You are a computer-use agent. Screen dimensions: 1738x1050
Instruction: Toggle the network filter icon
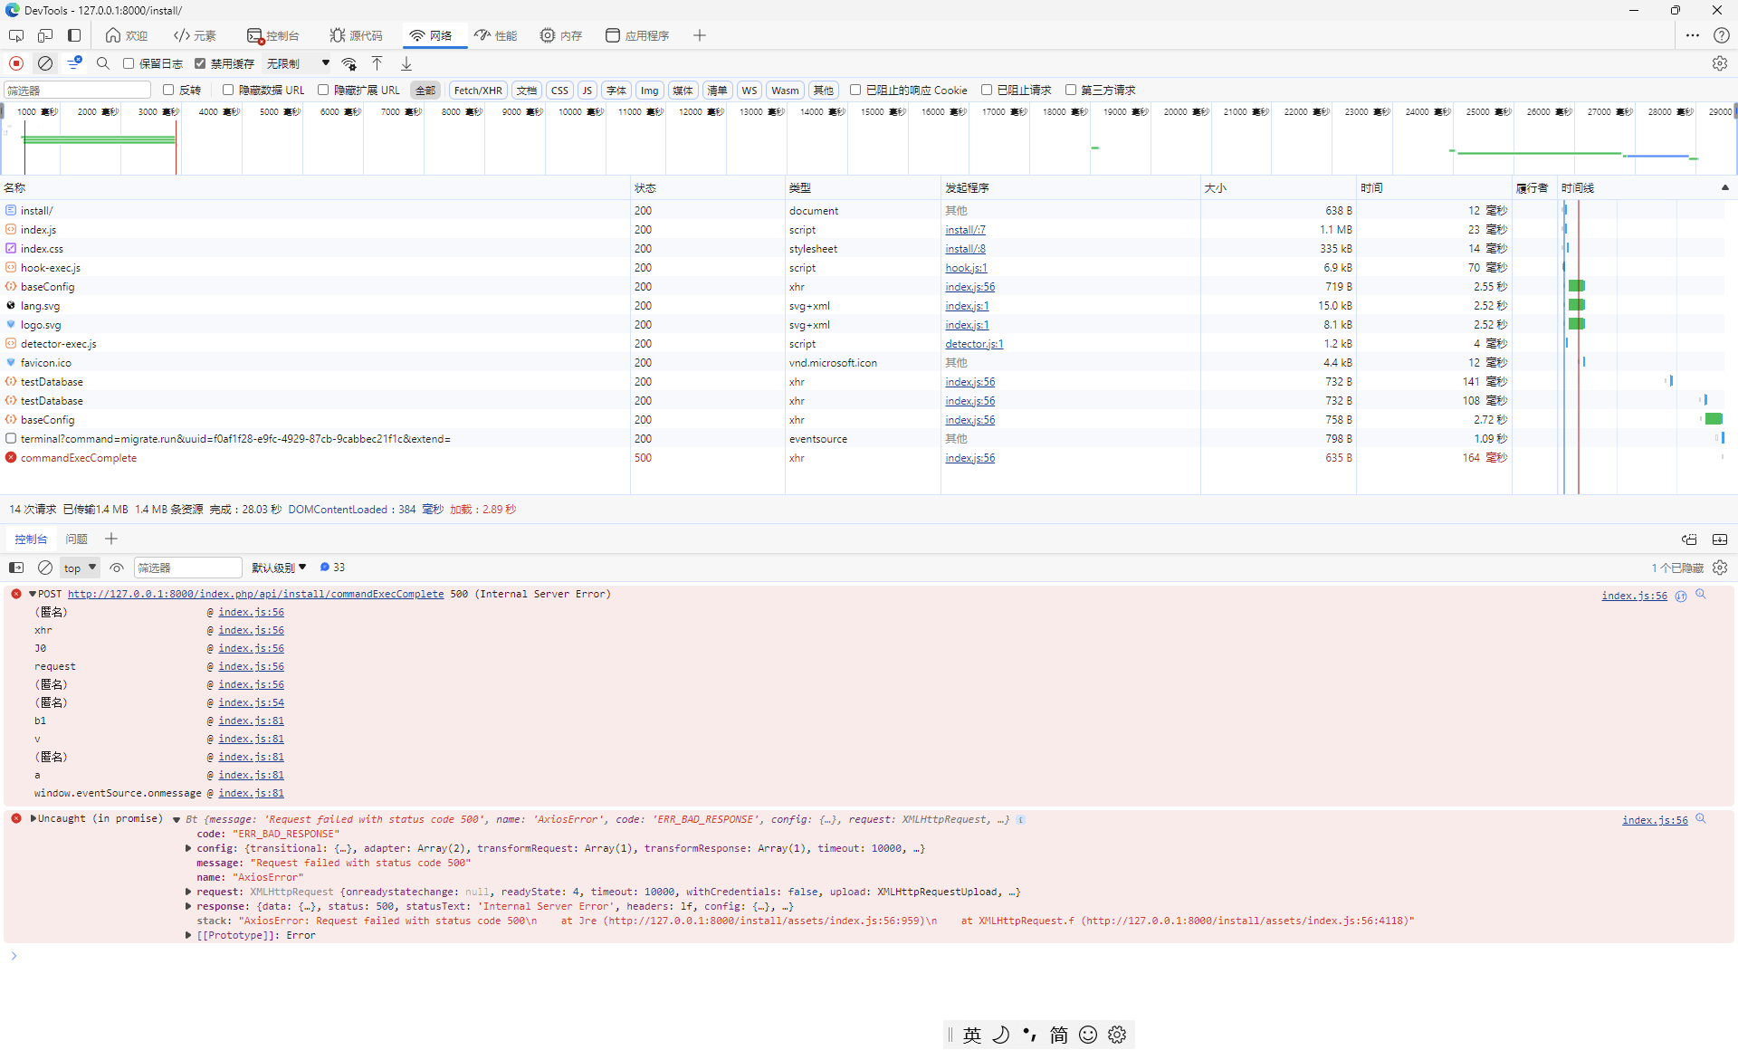click(x=75, y=62)
